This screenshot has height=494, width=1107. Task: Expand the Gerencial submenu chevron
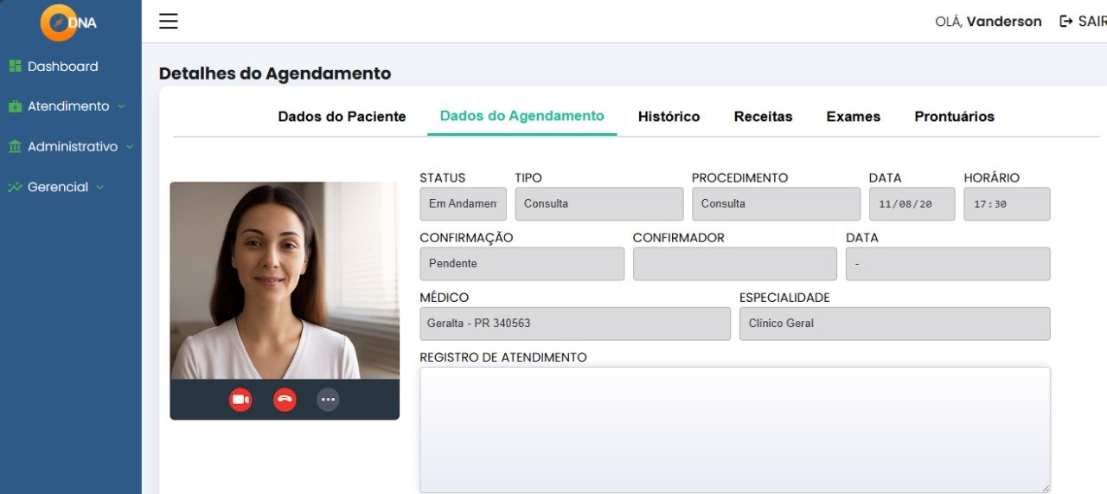[x=100, y=187]
